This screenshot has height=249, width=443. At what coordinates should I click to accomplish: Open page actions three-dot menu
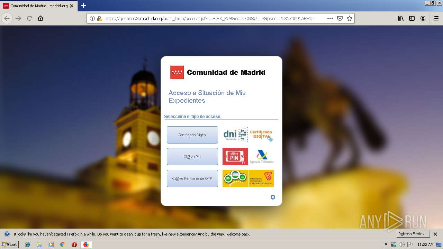(x=330, y=18)
